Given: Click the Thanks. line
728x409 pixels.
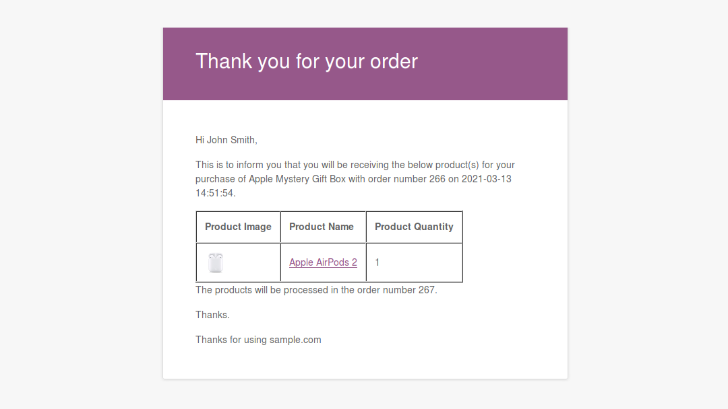Looking at the screenshot, I should pos(212,315).
